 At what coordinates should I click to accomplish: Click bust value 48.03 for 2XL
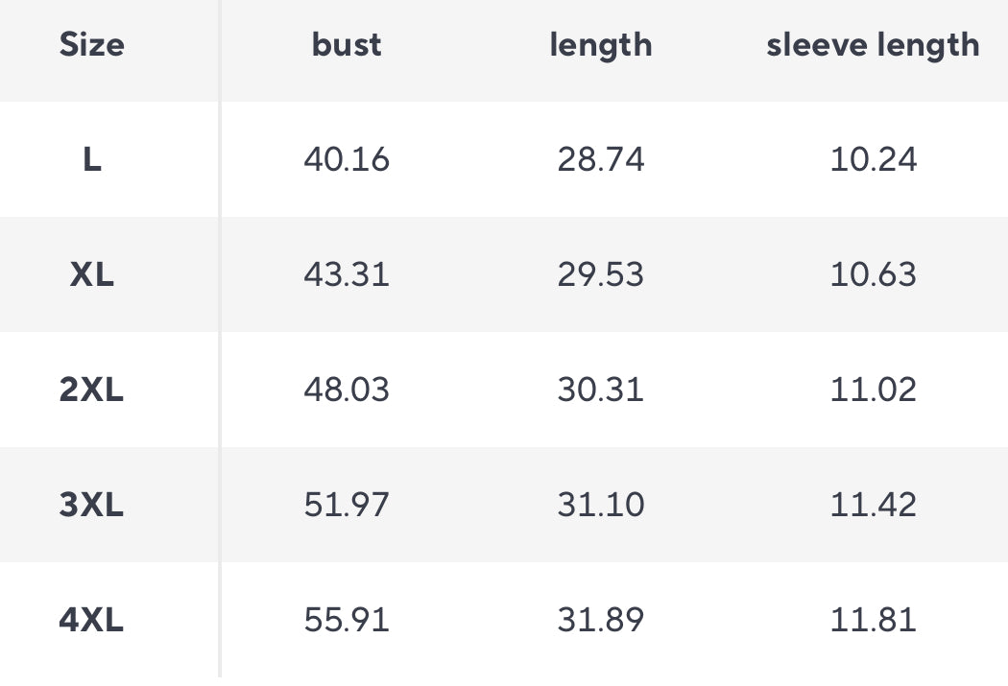pos(347,390)
